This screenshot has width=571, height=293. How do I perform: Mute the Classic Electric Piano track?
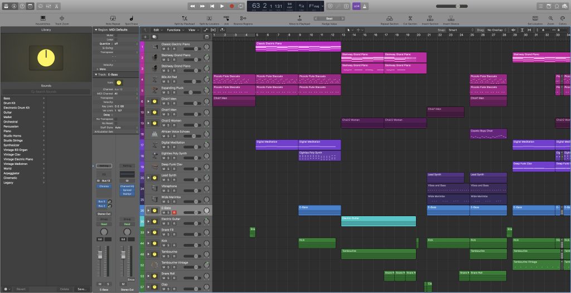tap(164, 49)
